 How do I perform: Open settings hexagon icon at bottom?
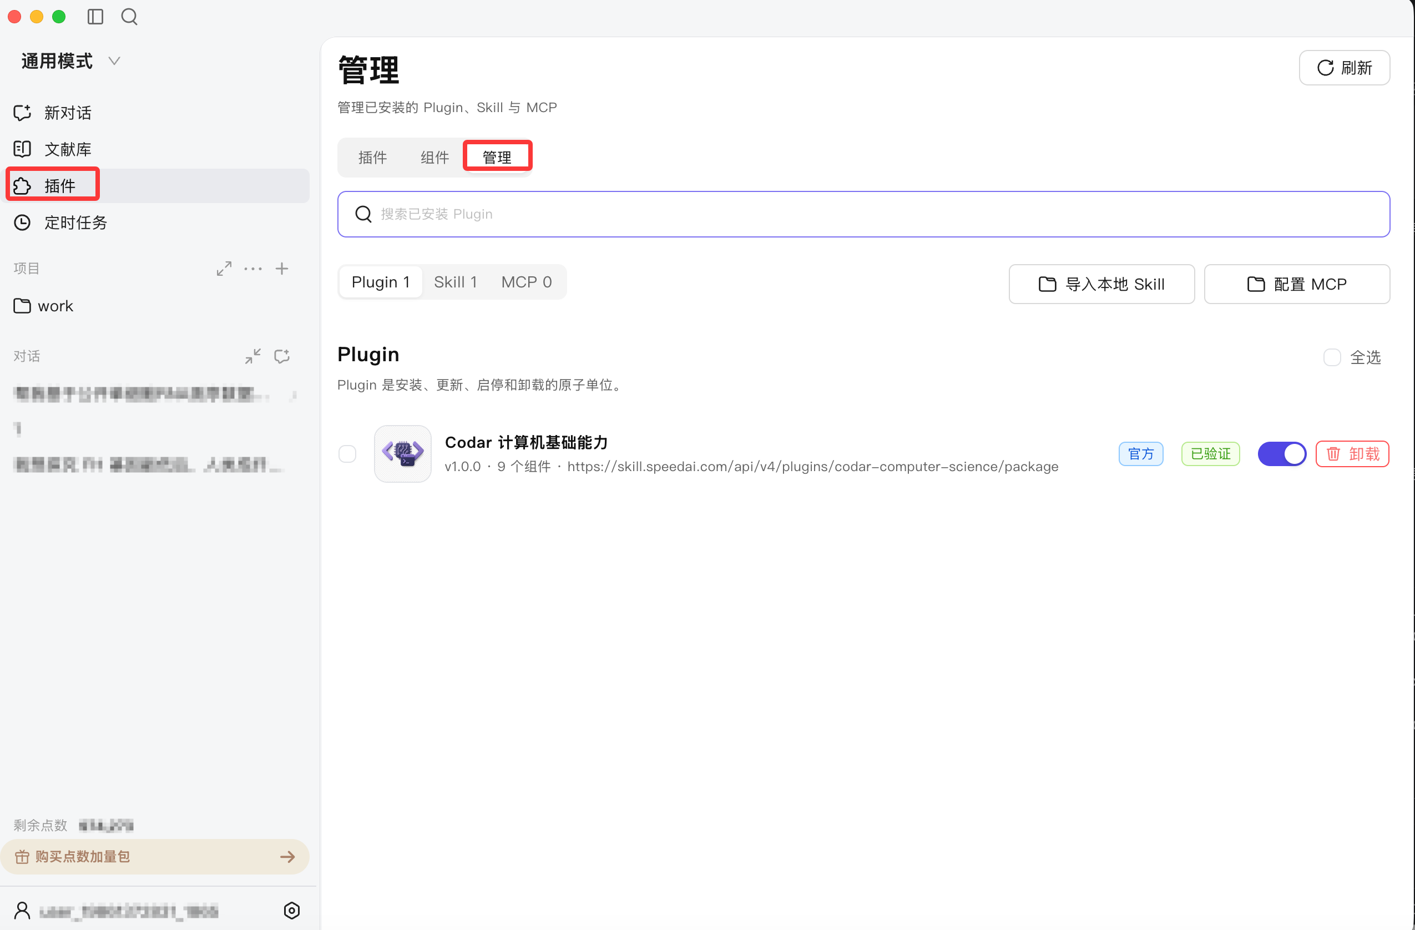pyautogui.click(x=292, y=911)
